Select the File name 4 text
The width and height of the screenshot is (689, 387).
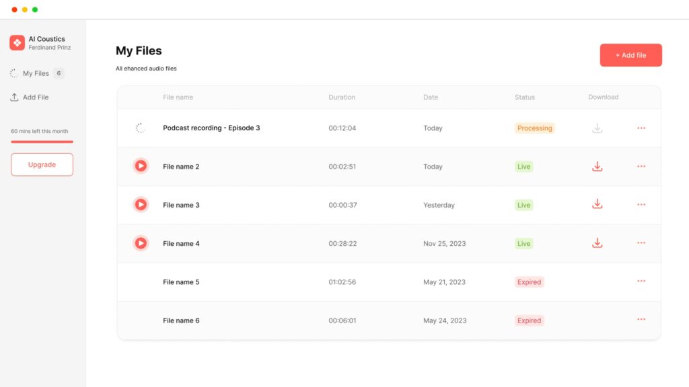[x=181, y=243]
